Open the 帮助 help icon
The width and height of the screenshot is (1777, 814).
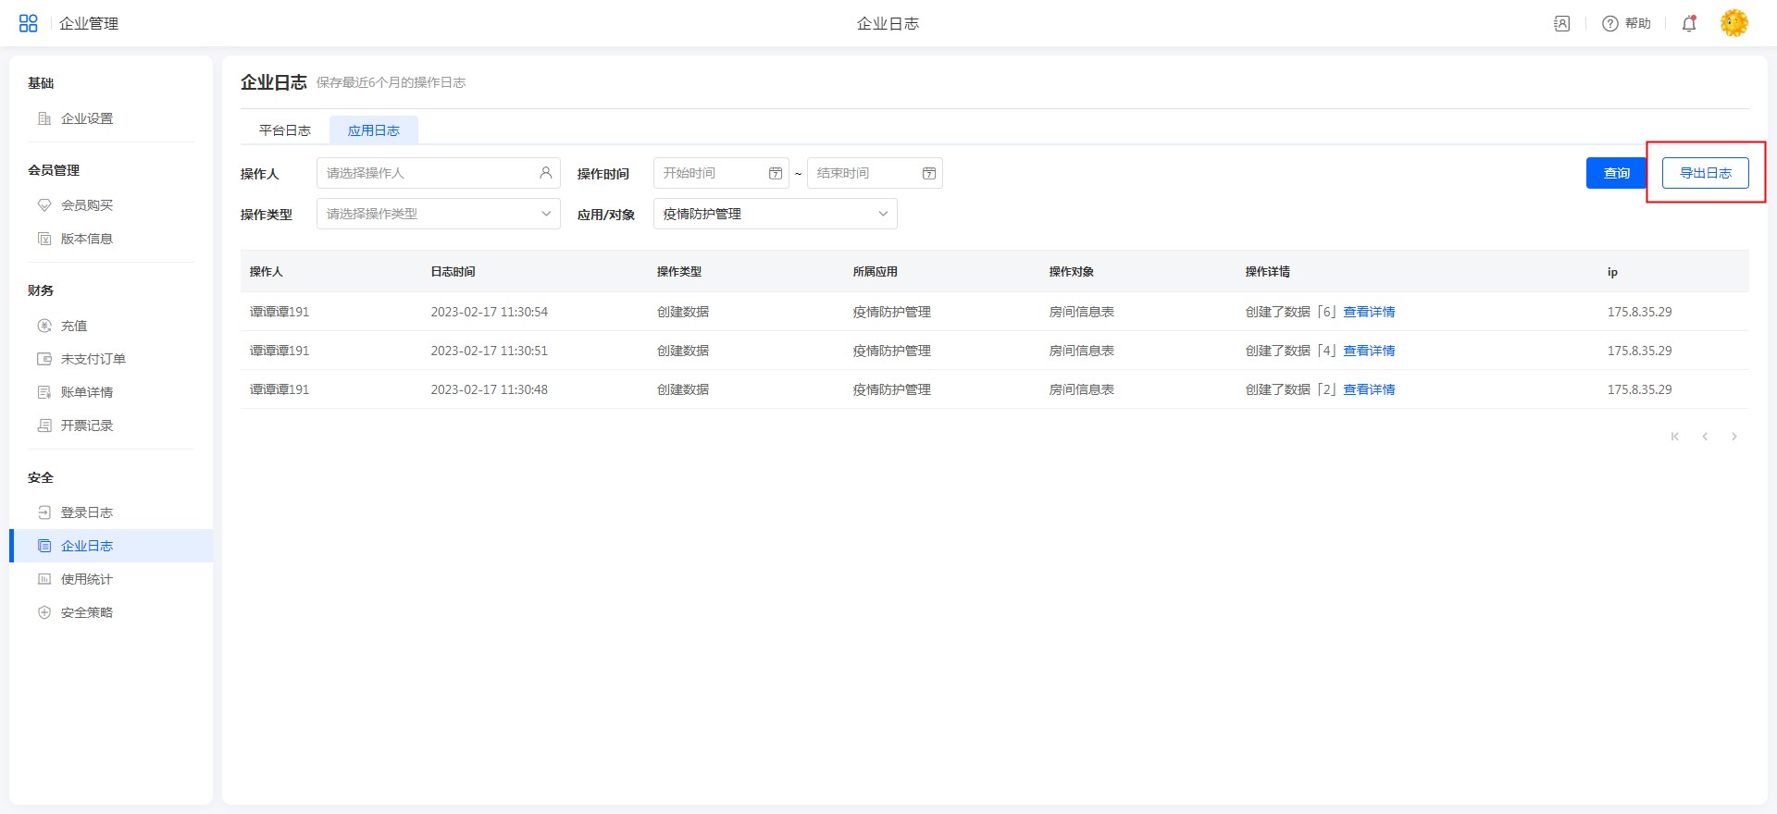[1610, 23]
